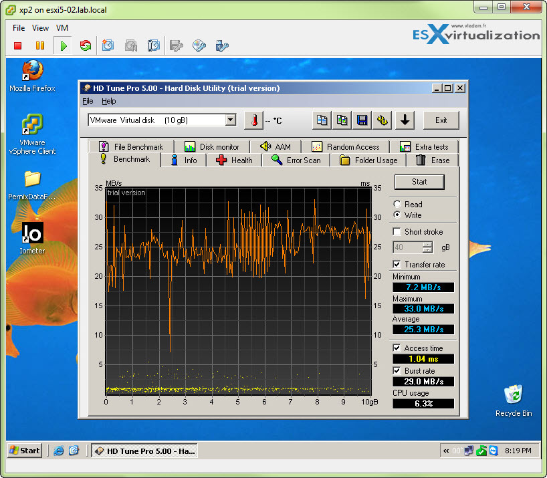This screenshot has height=478, width=547.
Task: Select the Read radio button
Action: pos(397,204)
